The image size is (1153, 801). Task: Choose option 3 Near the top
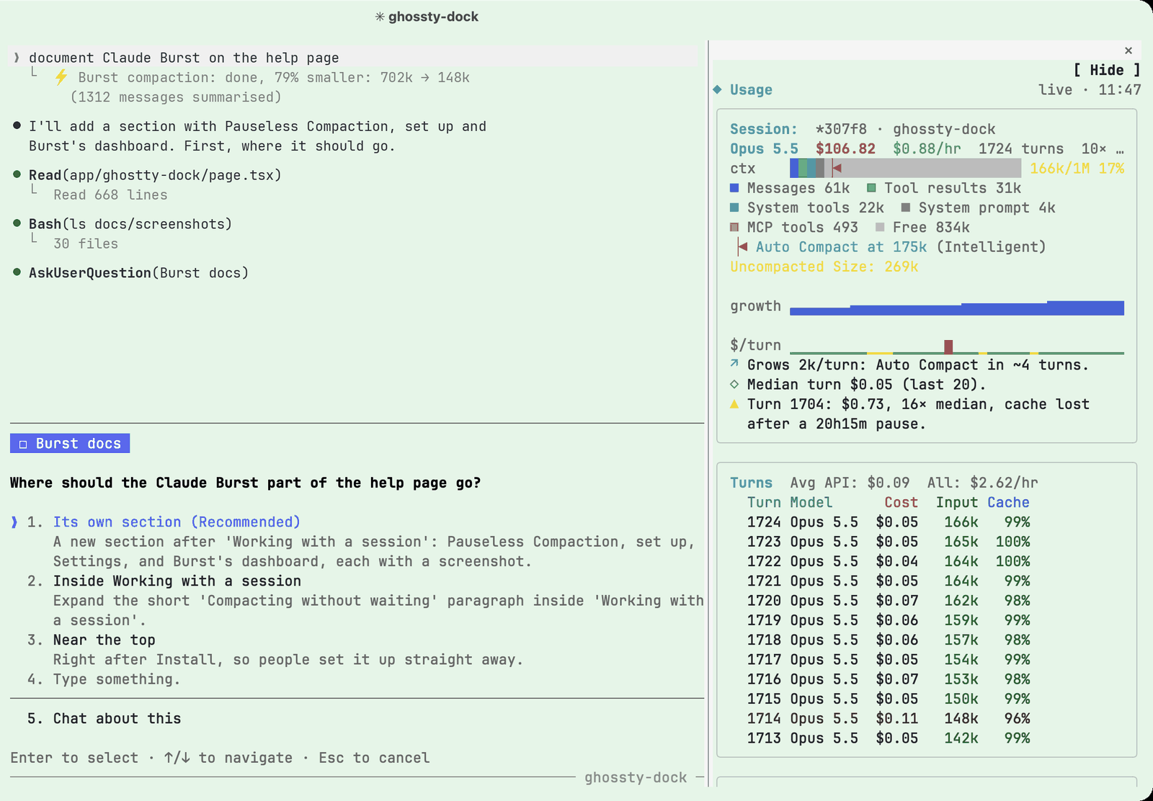click(104, 640)
